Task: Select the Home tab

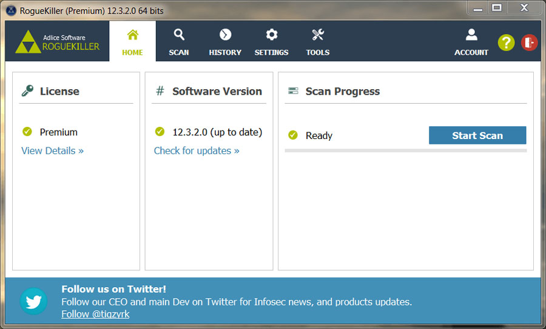Action: [x=132, y=42]
